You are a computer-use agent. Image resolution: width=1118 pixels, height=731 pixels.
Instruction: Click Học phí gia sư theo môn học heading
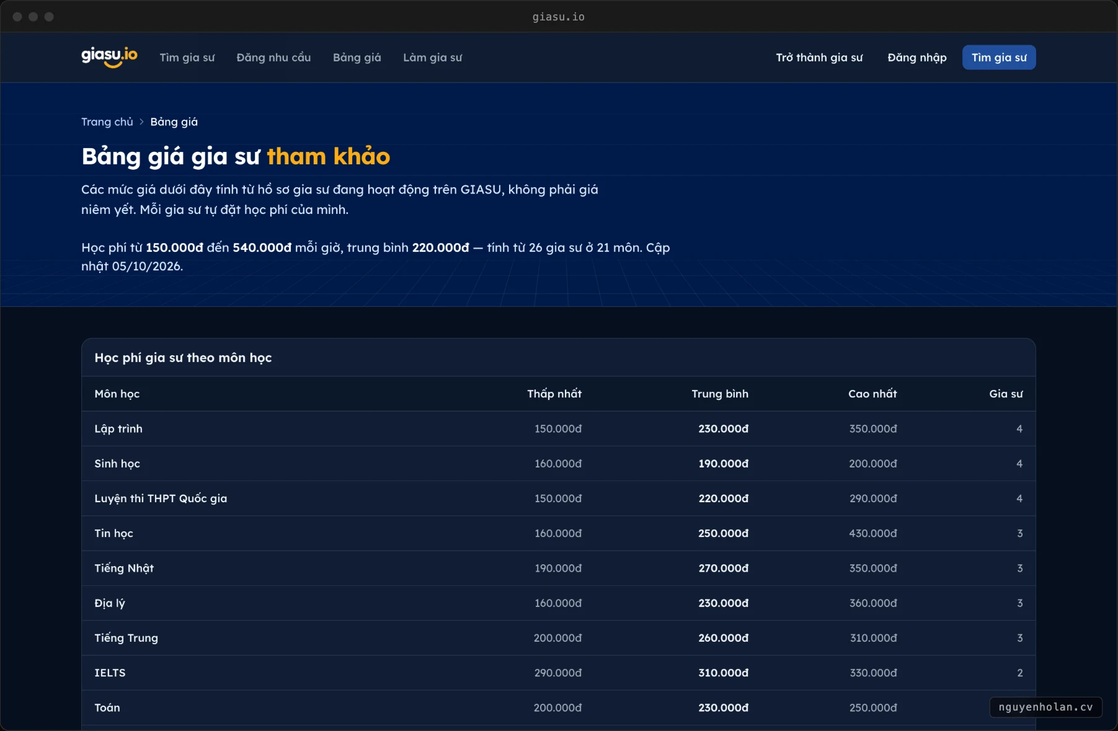point(183,358)
